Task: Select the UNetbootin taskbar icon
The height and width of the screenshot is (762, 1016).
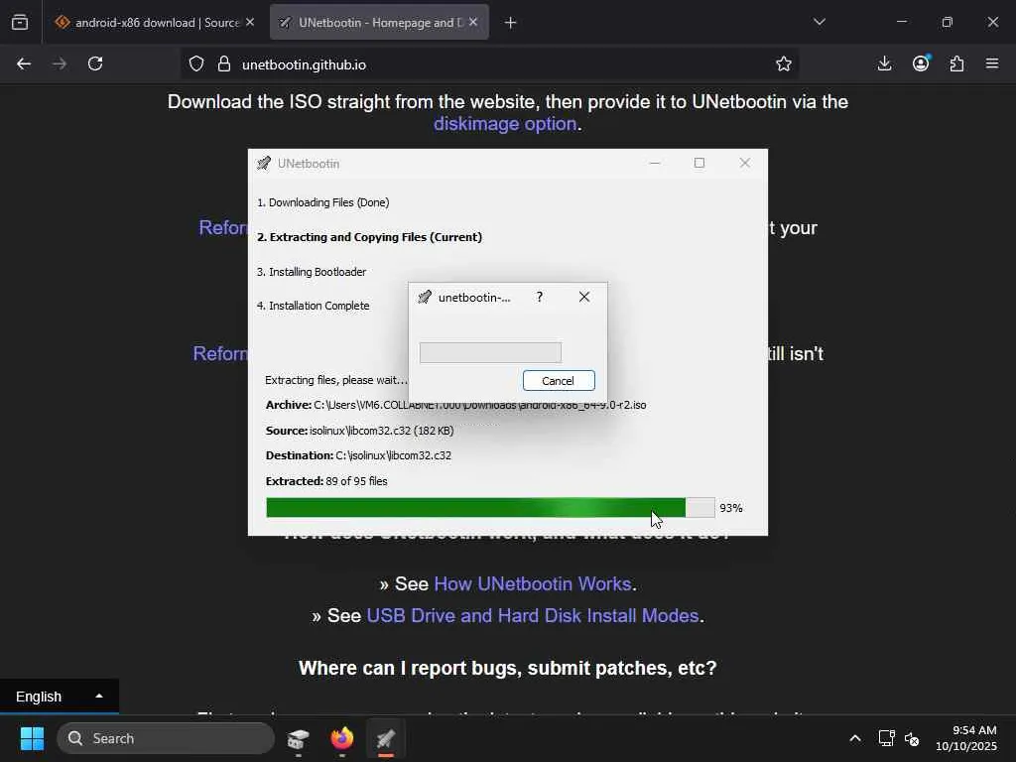Action: pyautogui.click(x=386, y=738)
